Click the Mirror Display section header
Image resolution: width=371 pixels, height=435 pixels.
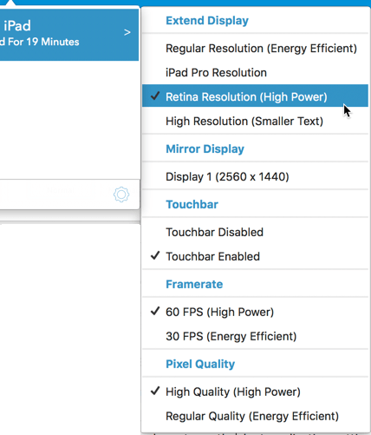coord(205,149)
